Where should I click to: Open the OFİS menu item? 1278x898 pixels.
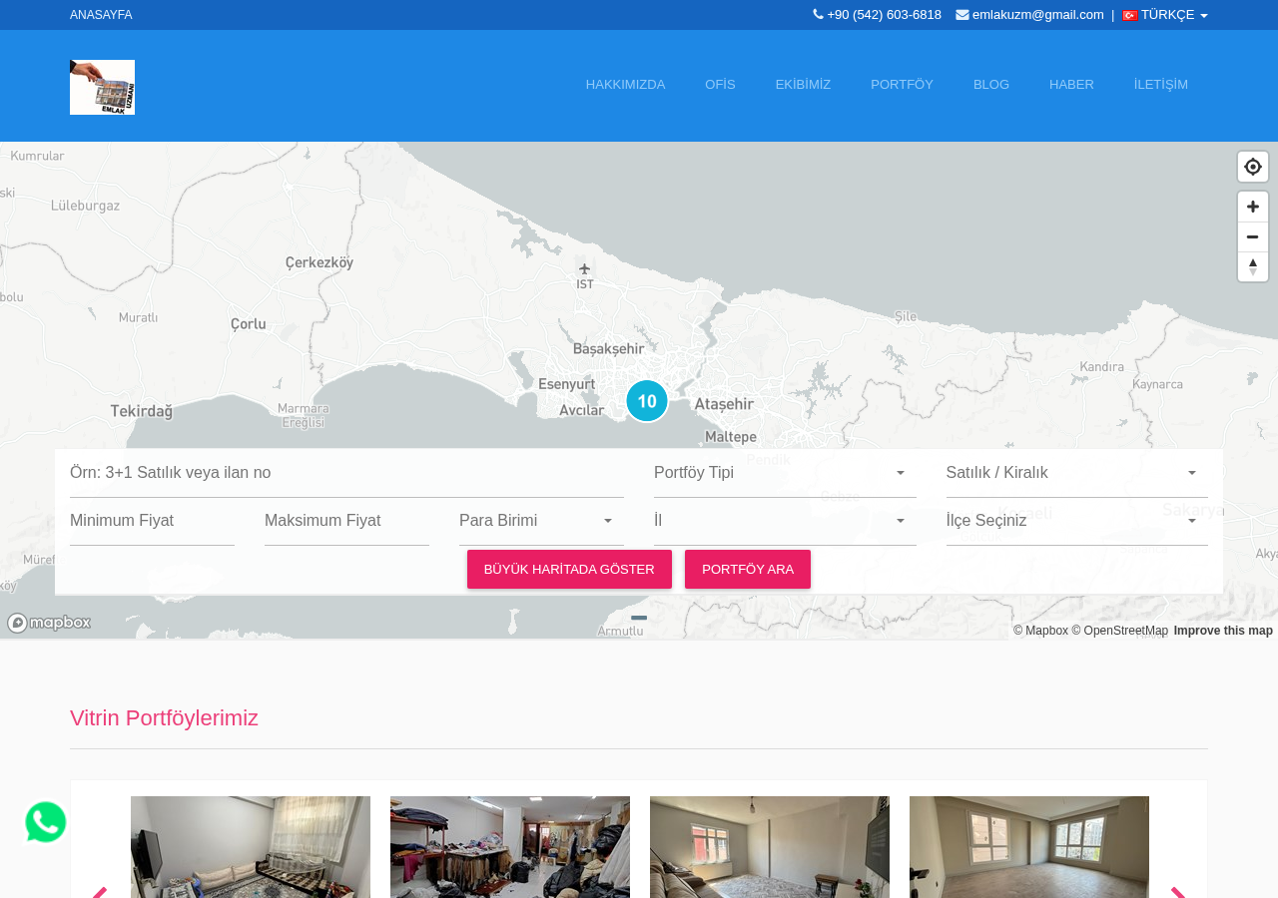(x=720, y=85)
